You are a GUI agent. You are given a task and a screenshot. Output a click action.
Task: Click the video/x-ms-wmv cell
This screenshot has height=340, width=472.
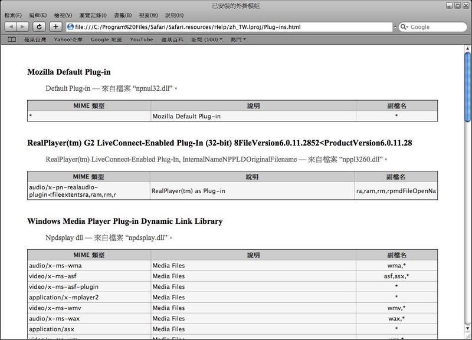coord(89,308)
